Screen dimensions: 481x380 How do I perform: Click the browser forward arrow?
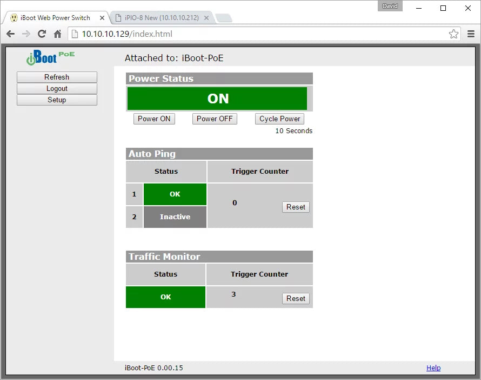[x=26, y=34]
